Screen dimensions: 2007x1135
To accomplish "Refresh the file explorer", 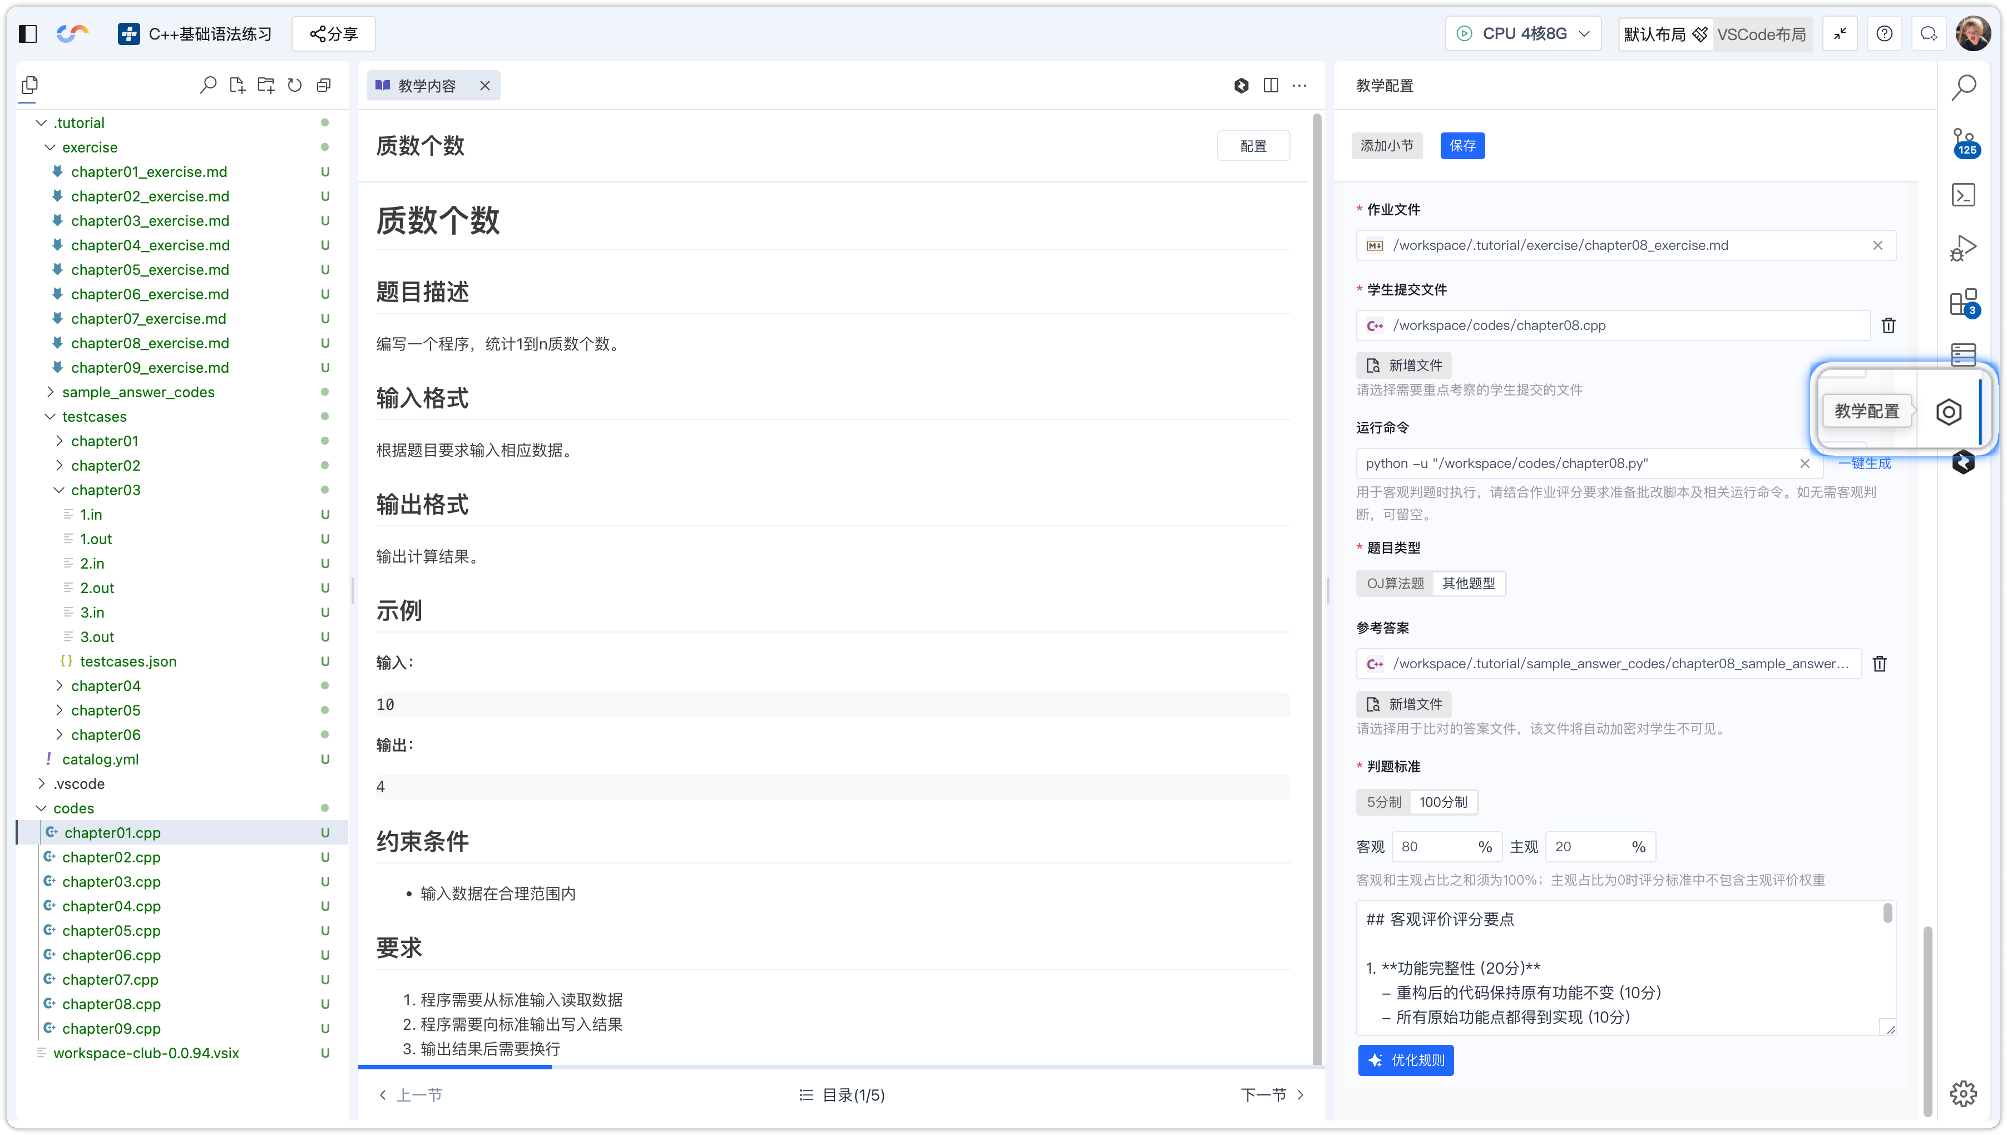I will (x=294, y=85).
